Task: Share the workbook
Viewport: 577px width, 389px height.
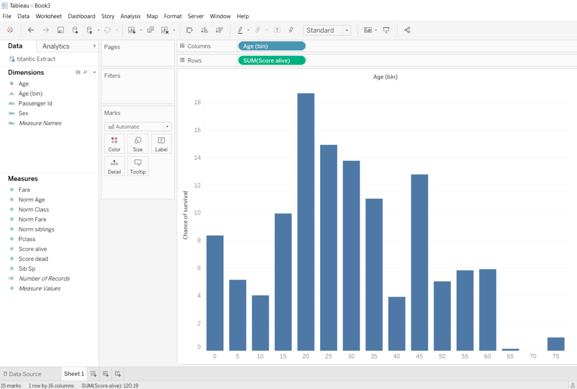Action: [x=407, y=30]
